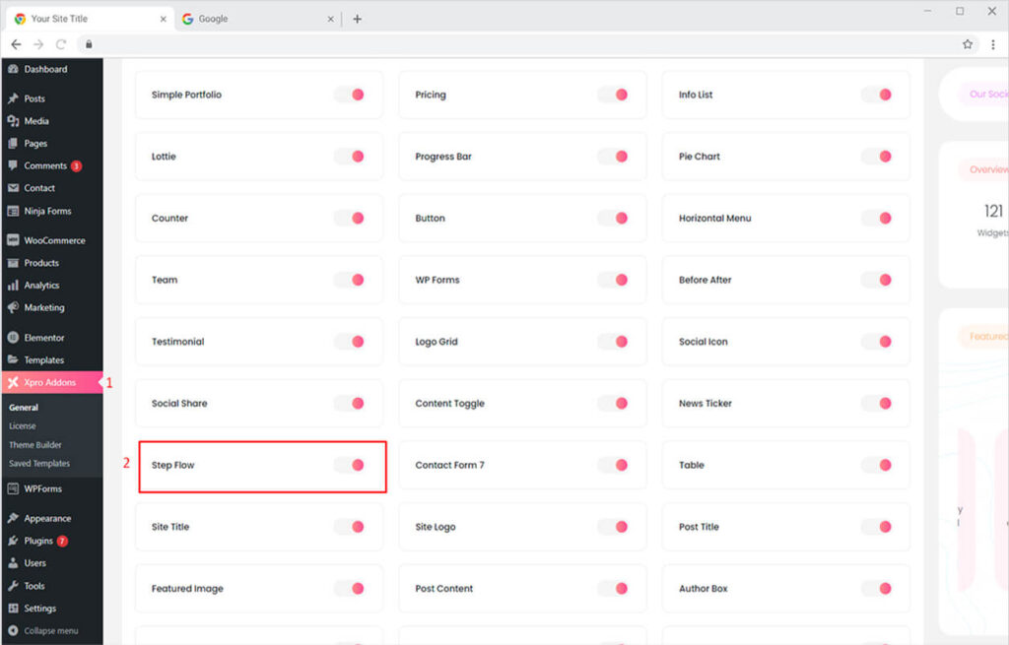The width and height of the screenshot is (1009, 645).
Task: Switch to the Google browser tab
Action: (213, 19)
